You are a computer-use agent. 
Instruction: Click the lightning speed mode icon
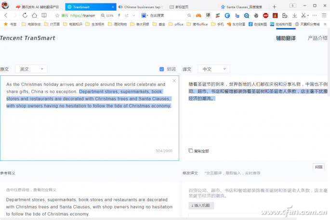119,15
